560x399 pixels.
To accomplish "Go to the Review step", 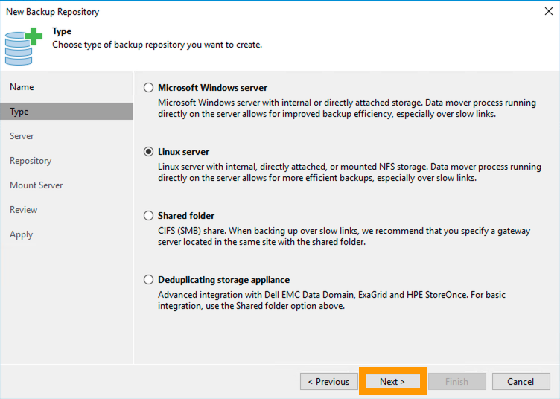I will (24, 210).
